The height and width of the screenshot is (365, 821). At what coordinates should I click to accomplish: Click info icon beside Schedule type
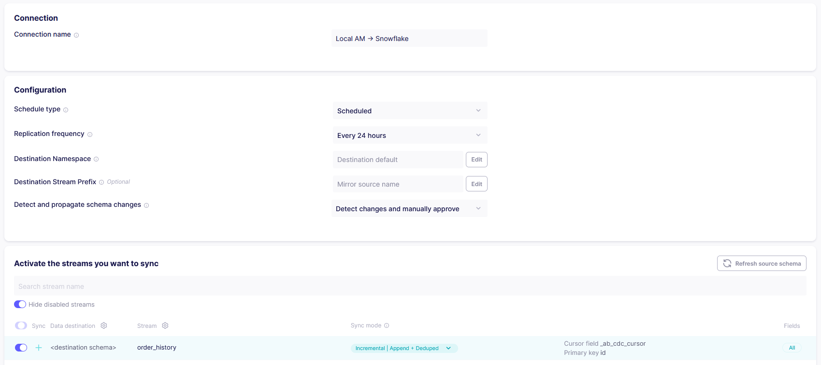pos(66,110)
